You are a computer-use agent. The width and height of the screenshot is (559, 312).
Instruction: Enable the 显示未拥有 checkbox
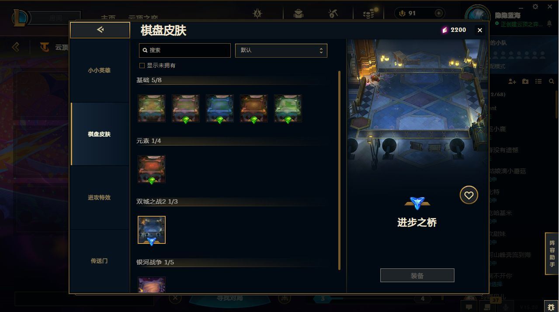(x=142, y=66)
